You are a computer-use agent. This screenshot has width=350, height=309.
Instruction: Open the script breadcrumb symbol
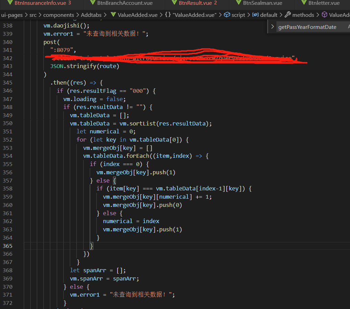coord(238,15)
